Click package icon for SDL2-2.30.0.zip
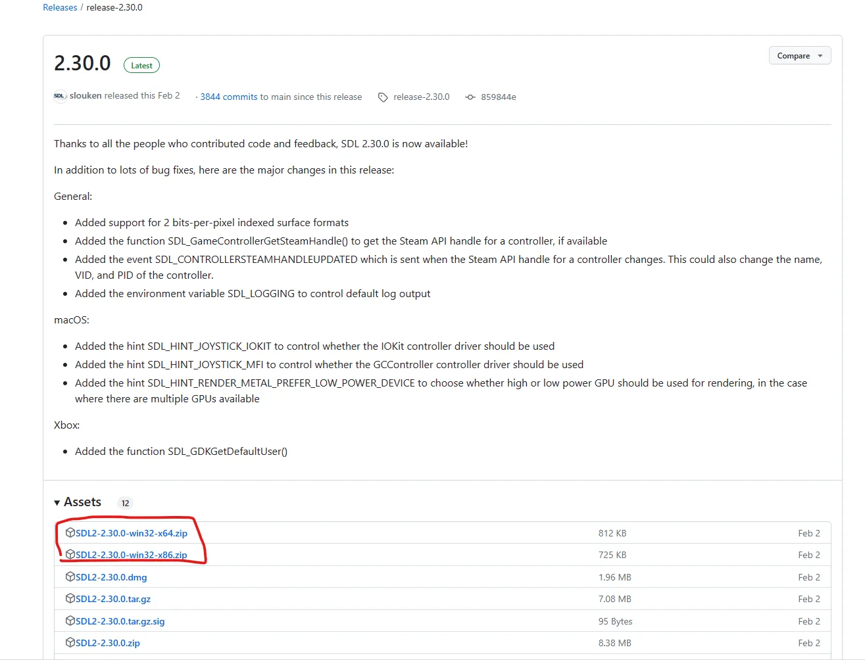 70,642
